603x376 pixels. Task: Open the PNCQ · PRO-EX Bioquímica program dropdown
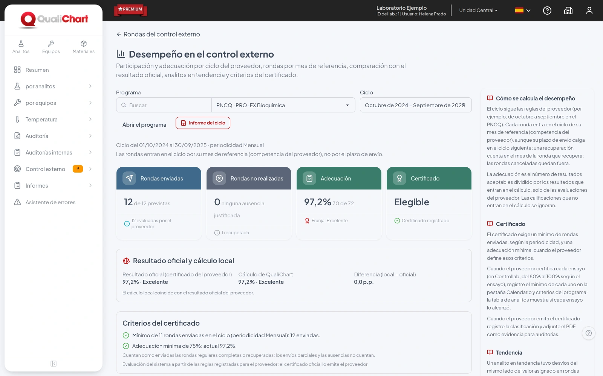tap(283, 105)
